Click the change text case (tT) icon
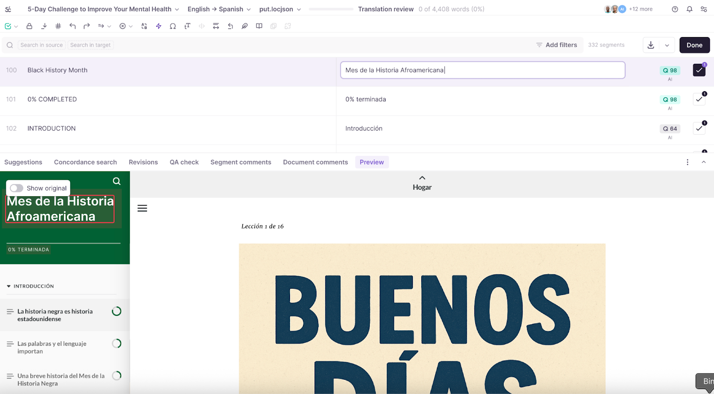This screenshot has height=394, width=714. (x=187, y=26)
